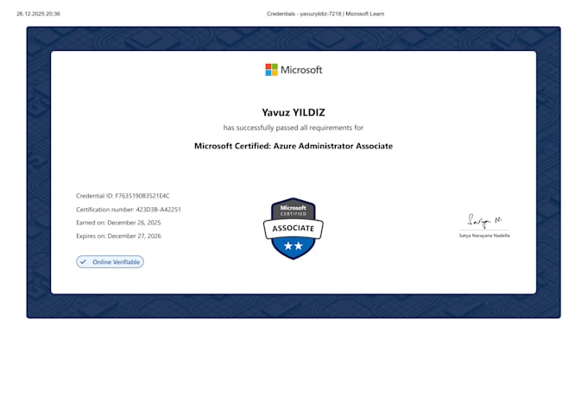Click the Online Verifiable button
Image resolution: width=587 pixels, height=396 pixels.
click(x=110, y=262)
